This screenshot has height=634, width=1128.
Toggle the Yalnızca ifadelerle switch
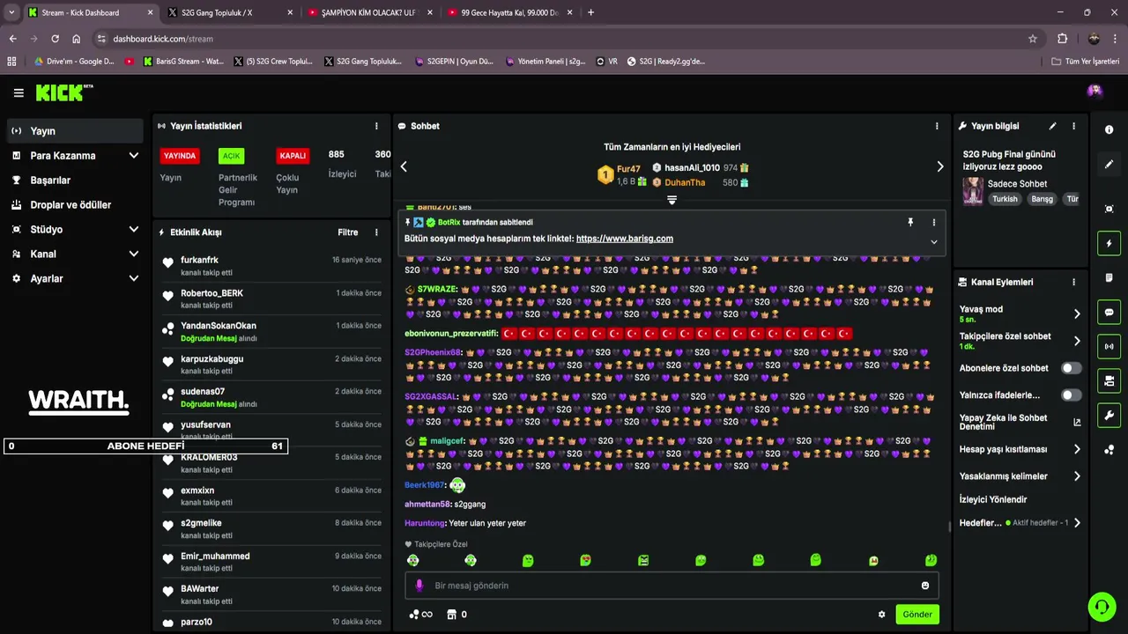tap(1071, 395)
